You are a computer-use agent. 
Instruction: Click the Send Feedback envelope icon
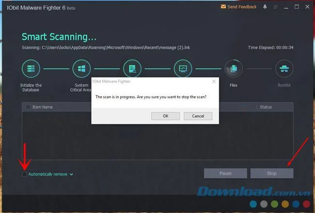point(223,7)
